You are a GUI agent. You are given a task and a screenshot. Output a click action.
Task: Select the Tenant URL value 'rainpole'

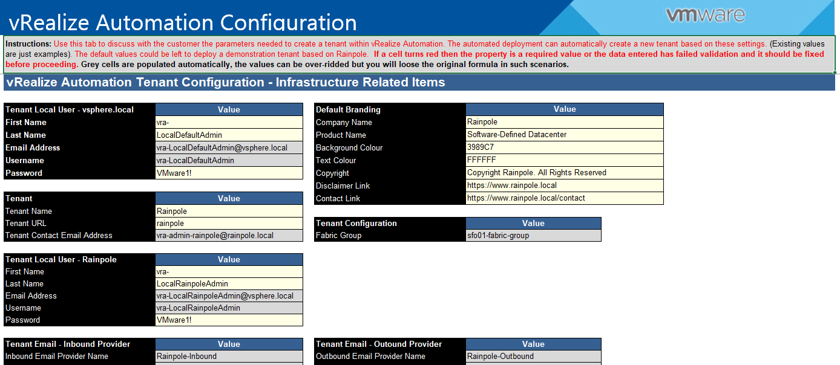(x=229, y=224)
